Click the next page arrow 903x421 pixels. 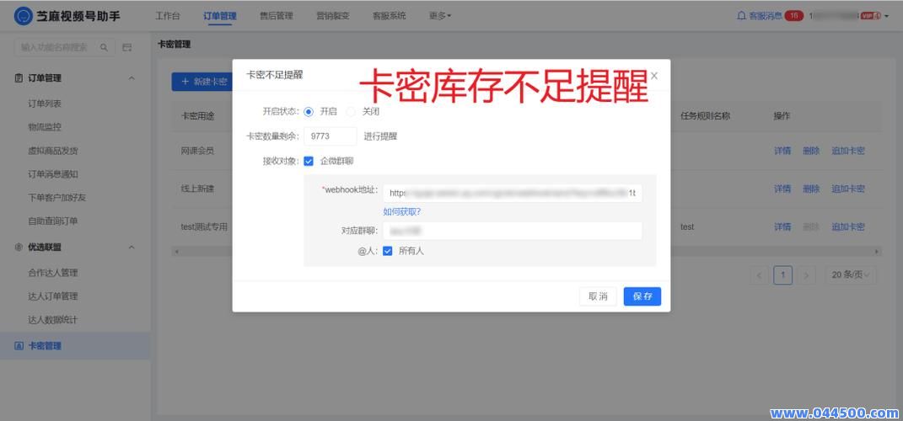click(x=806, y=275)
